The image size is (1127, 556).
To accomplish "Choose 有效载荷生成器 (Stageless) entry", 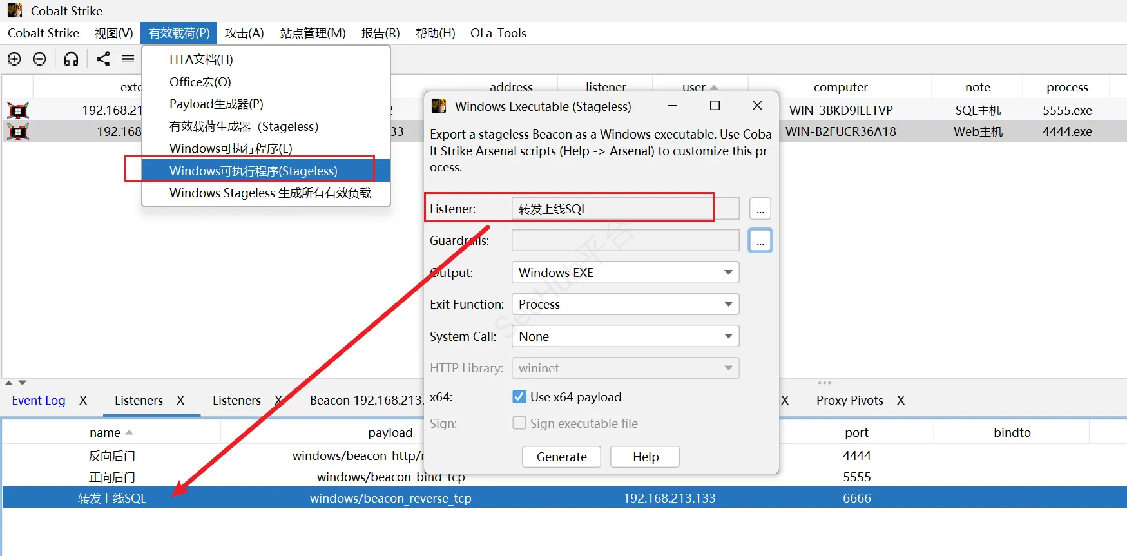I will click(266, 126).
